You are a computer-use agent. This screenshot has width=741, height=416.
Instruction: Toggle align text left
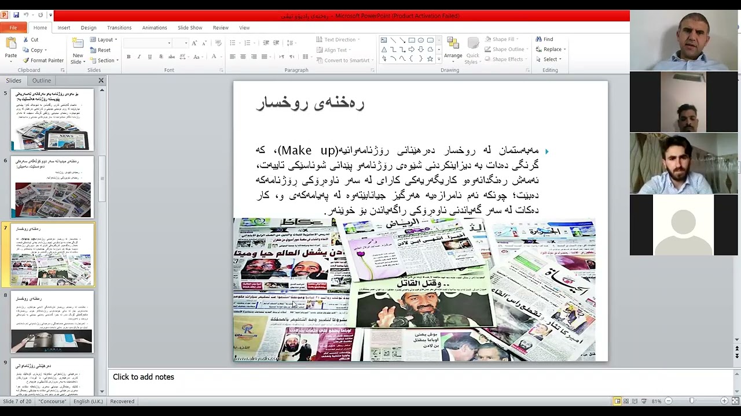(232, 57)
